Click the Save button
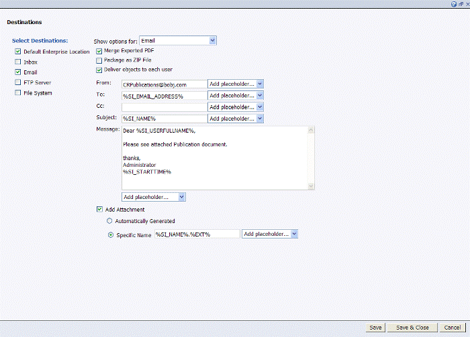This screenshot has height=337, width=470. pyautogui.click(x=375, y=328)
